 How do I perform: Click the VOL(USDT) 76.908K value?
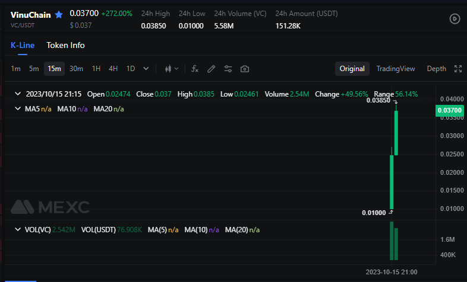click(111, 230)
